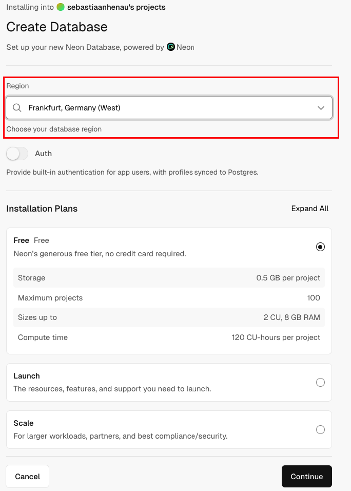
Task: Click the Frankfurt, Germany (West) region text
Action: 74,108
